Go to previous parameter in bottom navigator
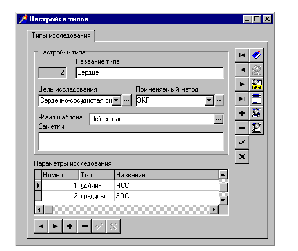 [x=41, y=226]
